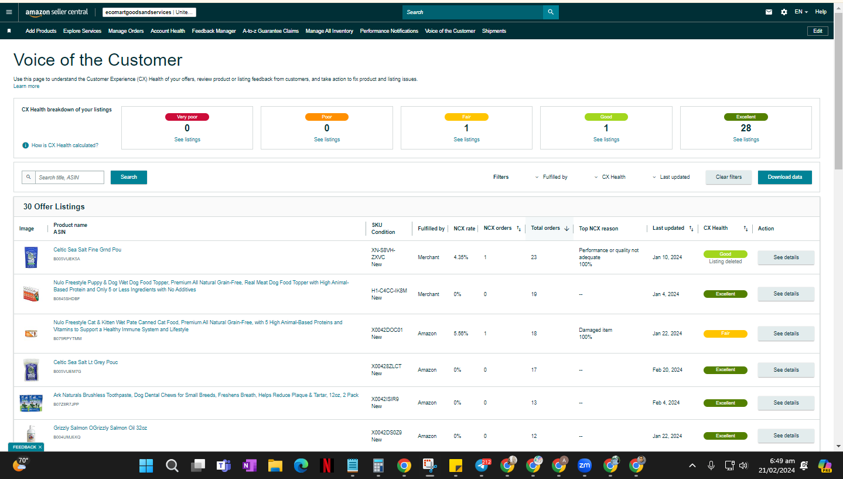Click the bookmark icon in the favorites bar
Screen dimensions: 843x479
pos(9,31)
